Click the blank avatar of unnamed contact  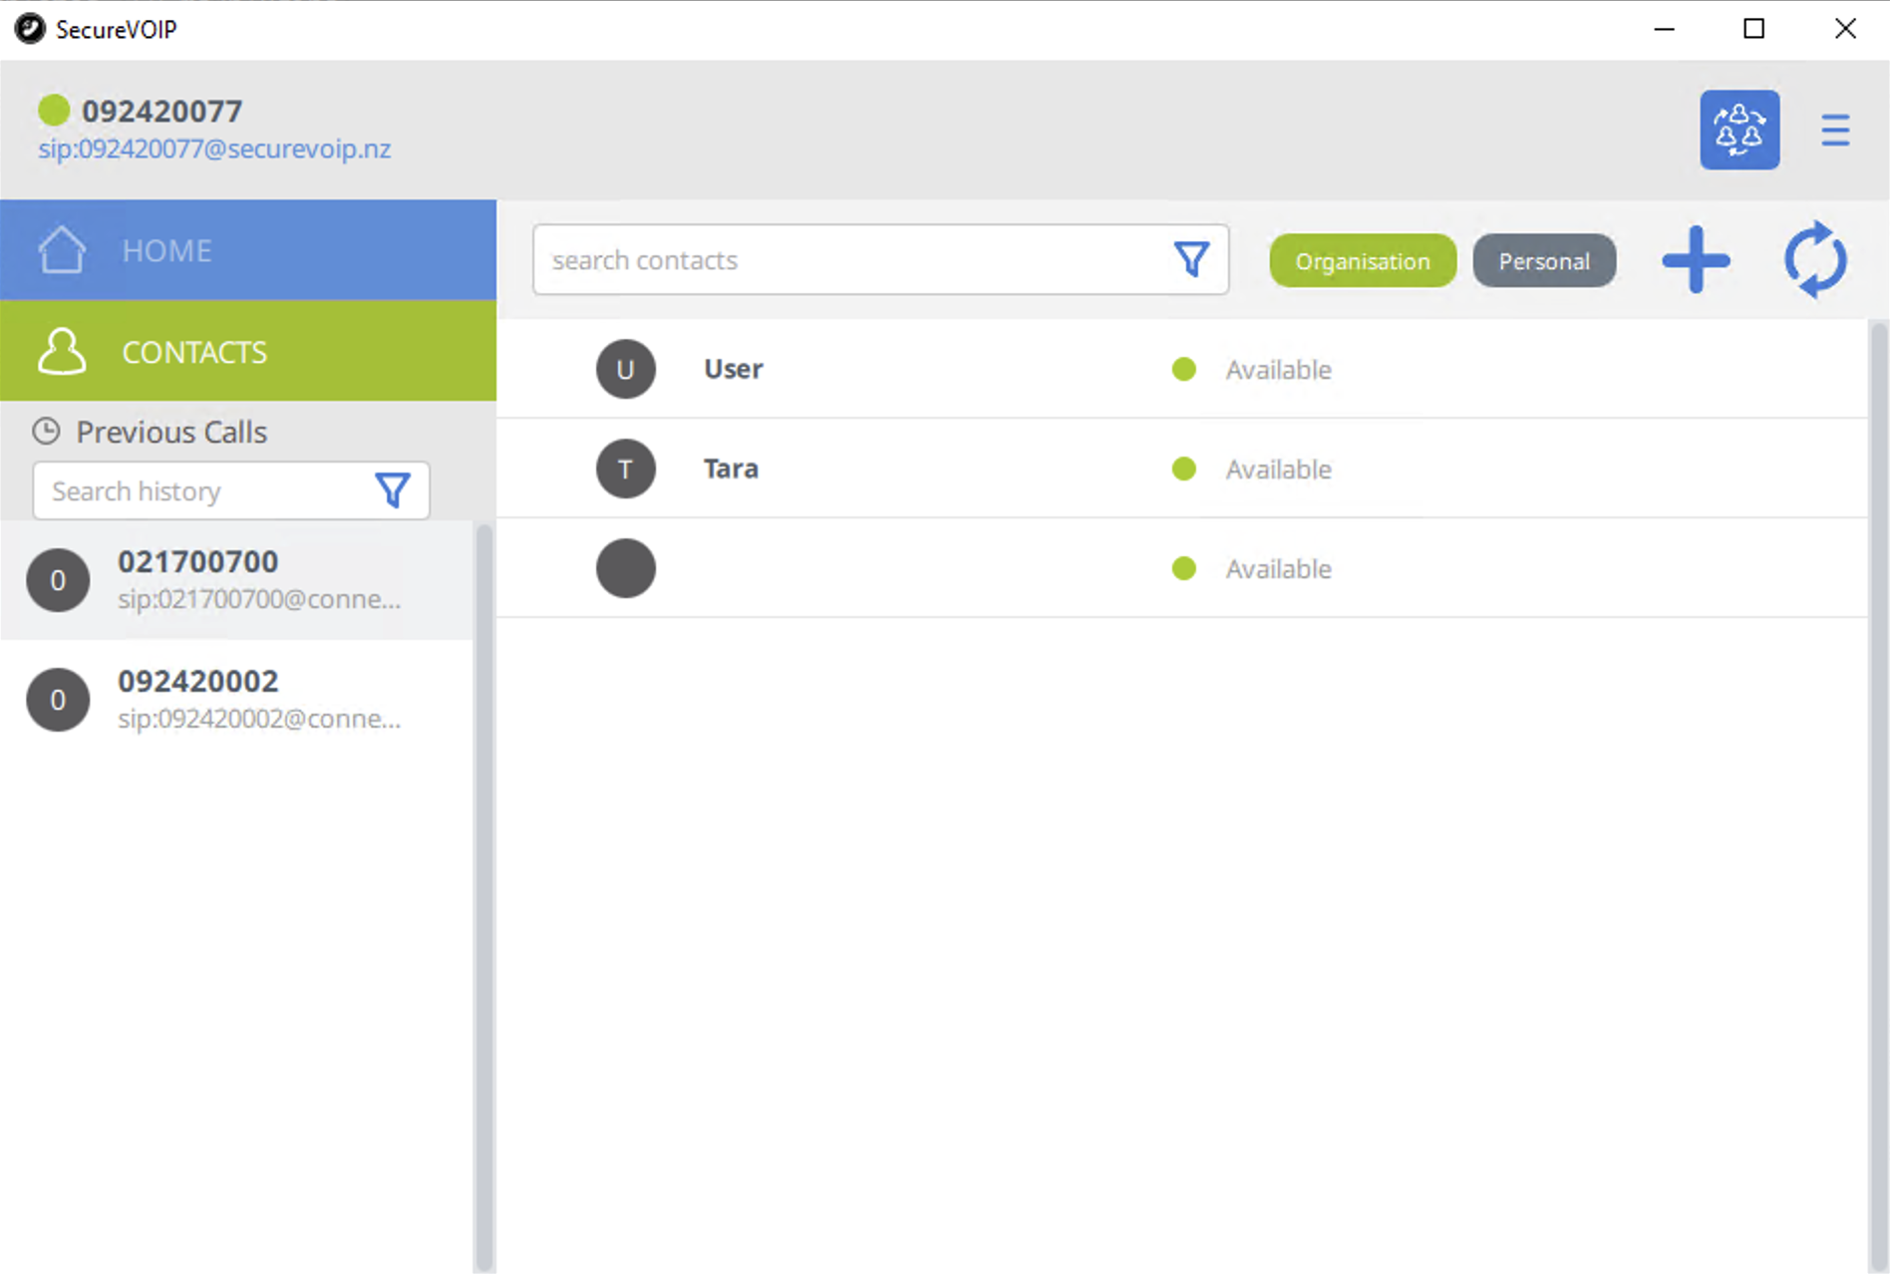coord(626,568)
